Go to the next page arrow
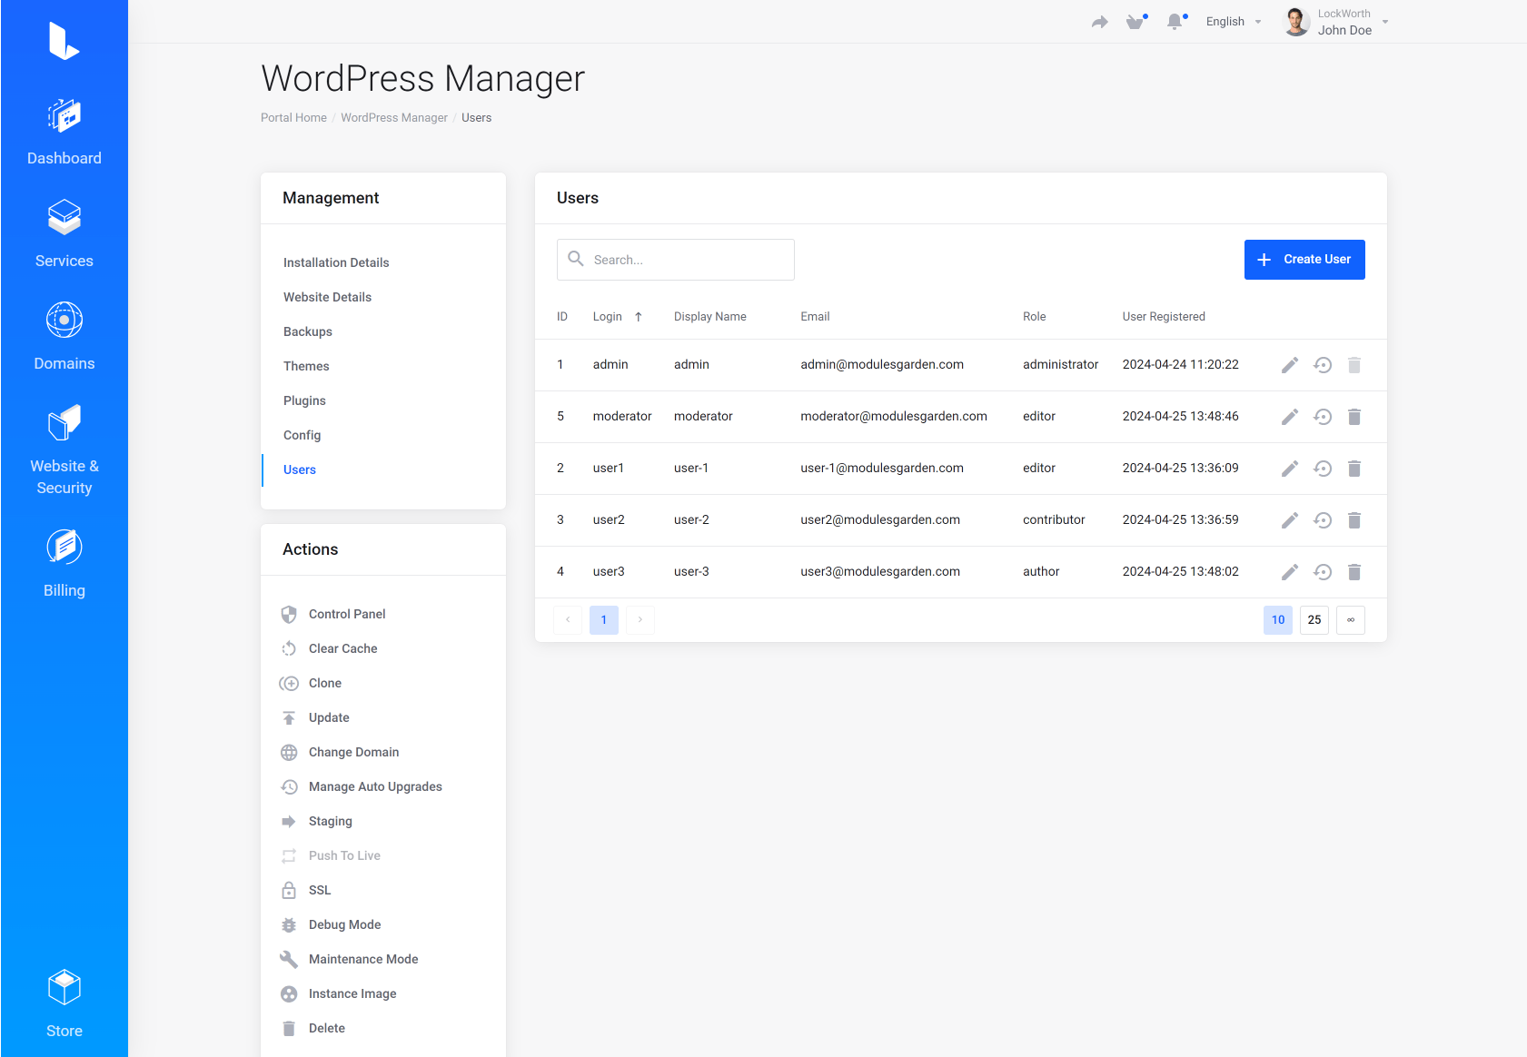 coord(640,620)
